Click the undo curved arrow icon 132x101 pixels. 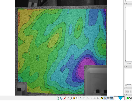click(88, 98)
